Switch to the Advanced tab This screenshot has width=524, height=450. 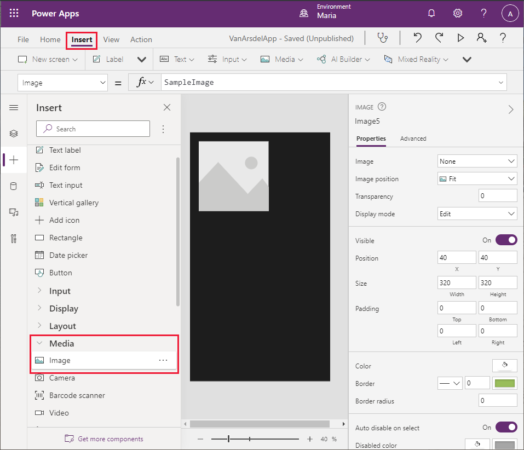[413, 139]
